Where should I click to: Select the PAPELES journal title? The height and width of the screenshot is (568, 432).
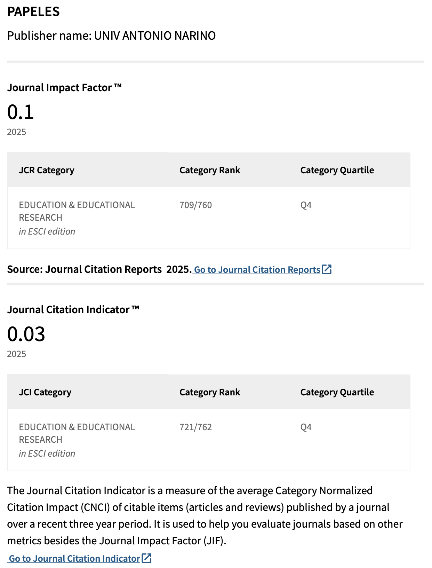point(33,11)
